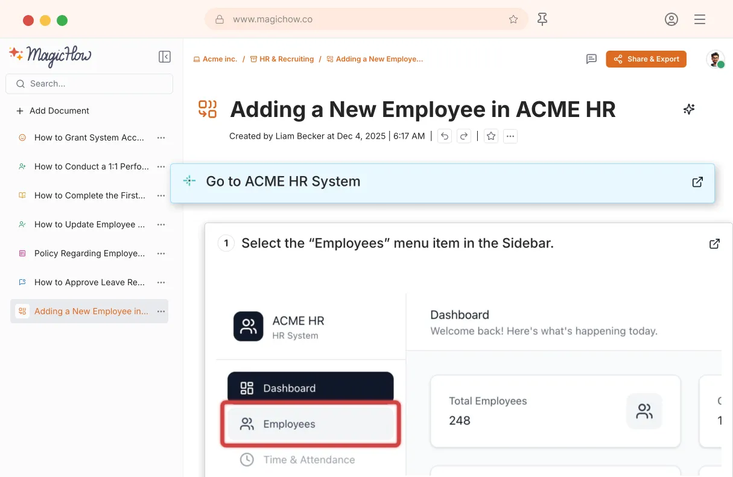
Task: Open user profile avatar menu
Action: (715, 59)
